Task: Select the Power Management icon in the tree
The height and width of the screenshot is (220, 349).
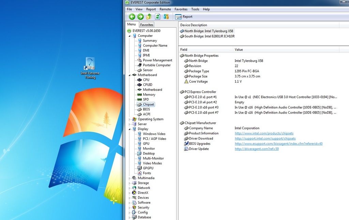Action: coord(139,60)
